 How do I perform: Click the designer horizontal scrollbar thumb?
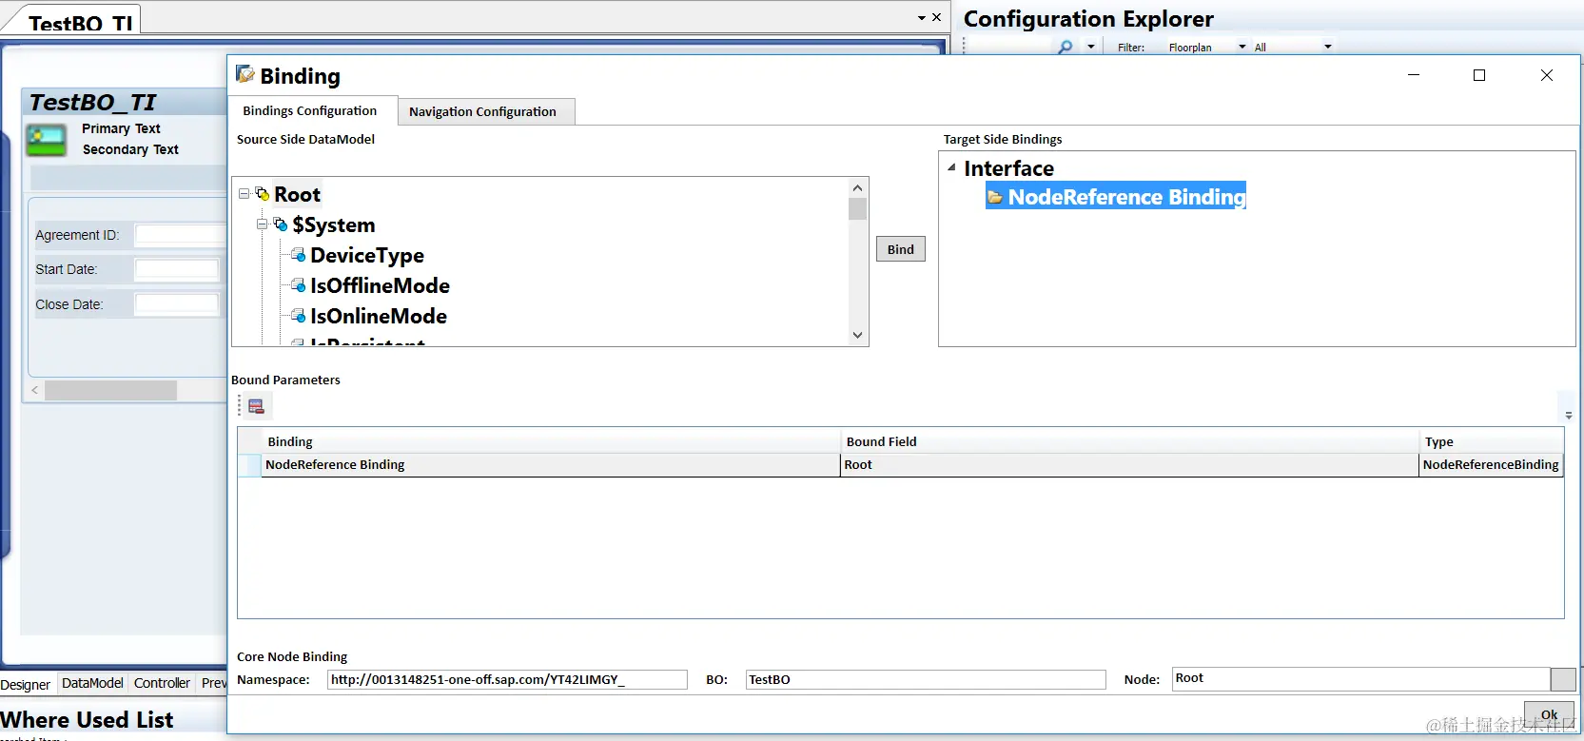(110, 390)
